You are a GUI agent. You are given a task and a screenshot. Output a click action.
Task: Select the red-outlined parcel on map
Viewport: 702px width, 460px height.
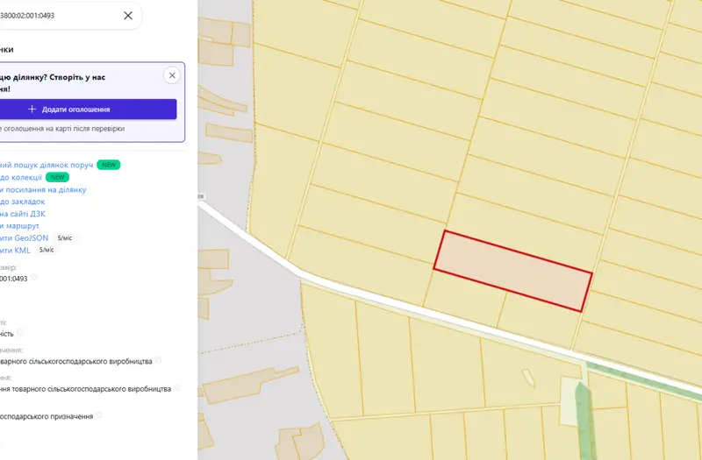coord(513,271)
